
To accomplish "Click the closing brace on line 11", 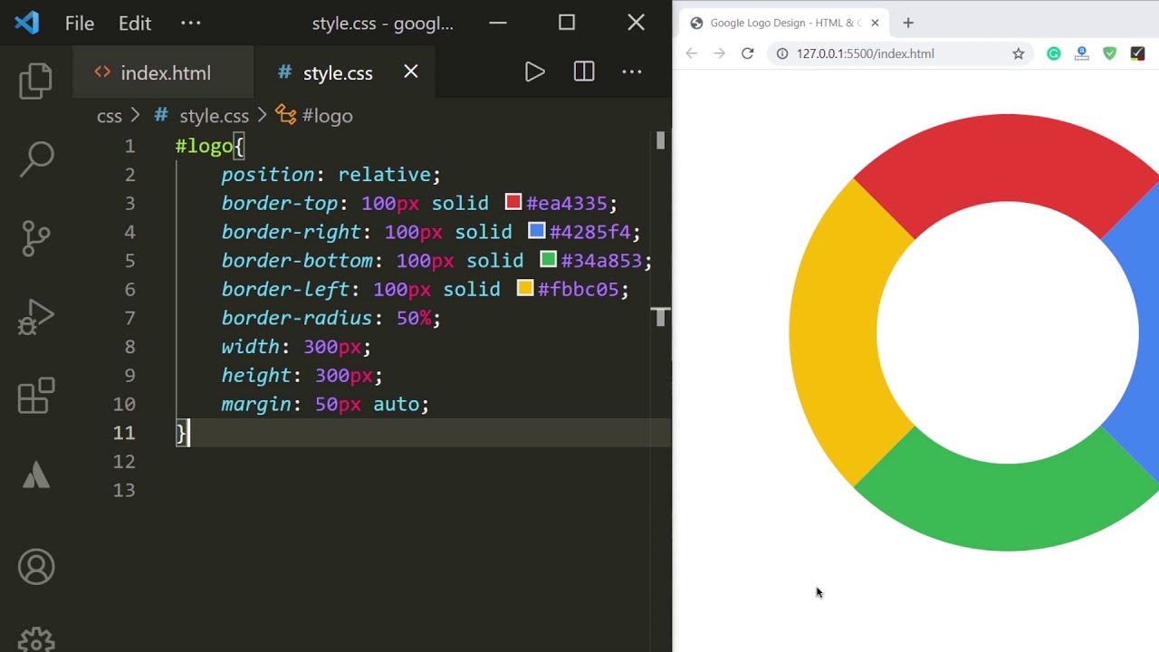I will (x=181, y=433).
